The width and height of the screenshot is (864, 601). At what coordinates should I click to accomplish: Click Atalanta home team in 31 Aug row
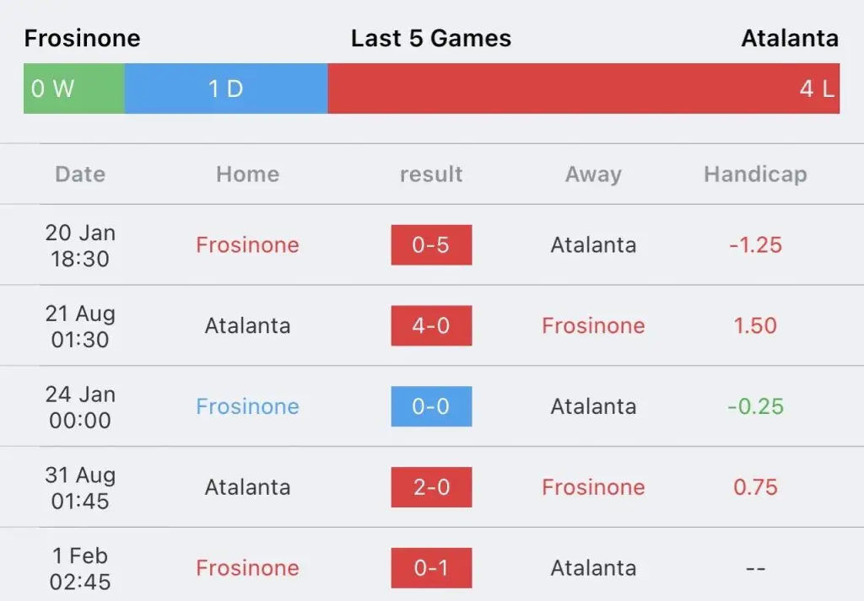click(x=247, y=487)
